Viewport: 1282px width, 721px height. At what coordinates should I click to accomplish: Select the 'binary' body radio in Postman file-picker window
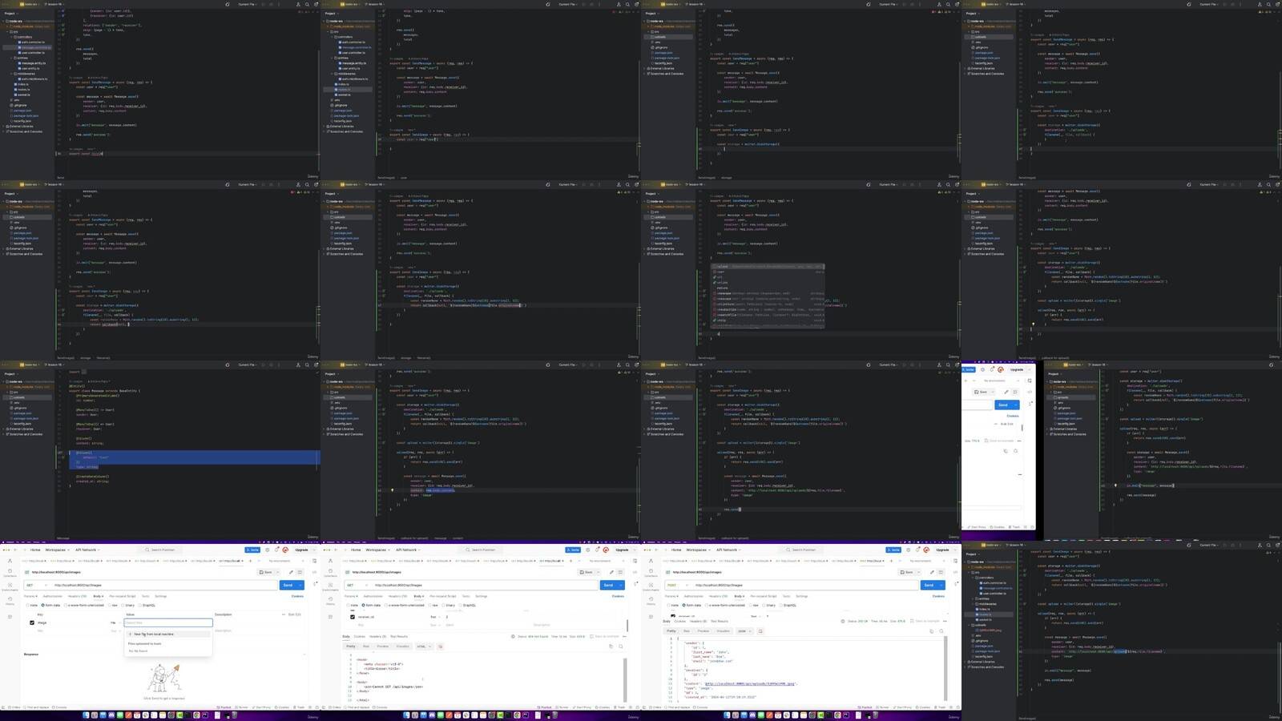pyautogui.click(x=123, y=605)
